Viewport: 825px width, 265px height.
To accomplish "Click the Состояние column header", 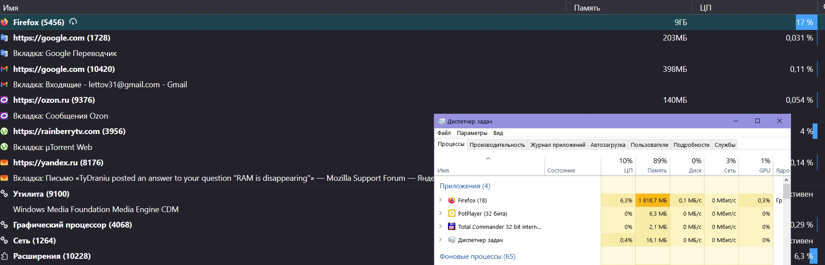I will tap(573, 165).
